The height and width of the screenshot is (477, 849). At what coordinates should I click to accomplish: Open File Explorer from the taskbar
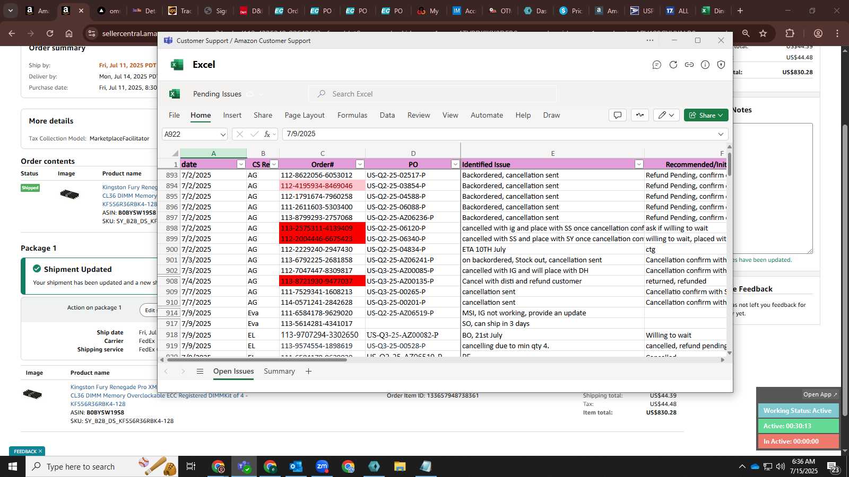tap(400, 466)
